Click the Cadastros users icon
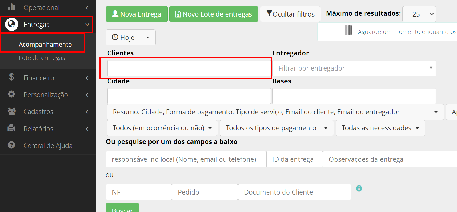This screenshot has width=457, height=212. tap(12, 111)
